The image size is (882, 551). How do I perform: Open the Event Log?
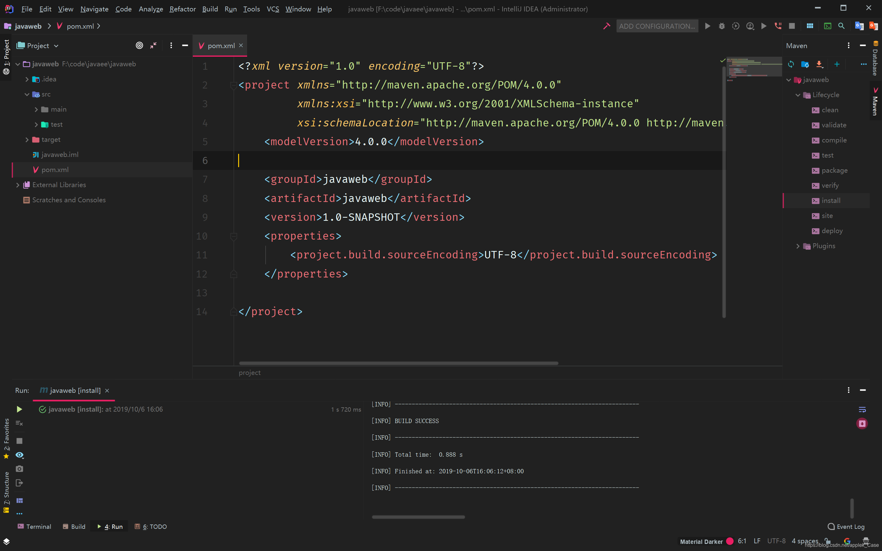[846, 527]
